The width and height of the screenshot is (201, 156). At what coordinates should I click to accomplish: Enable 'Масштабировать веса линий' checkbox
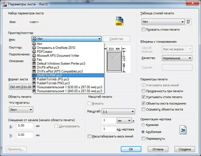click(x=89, y=136)
